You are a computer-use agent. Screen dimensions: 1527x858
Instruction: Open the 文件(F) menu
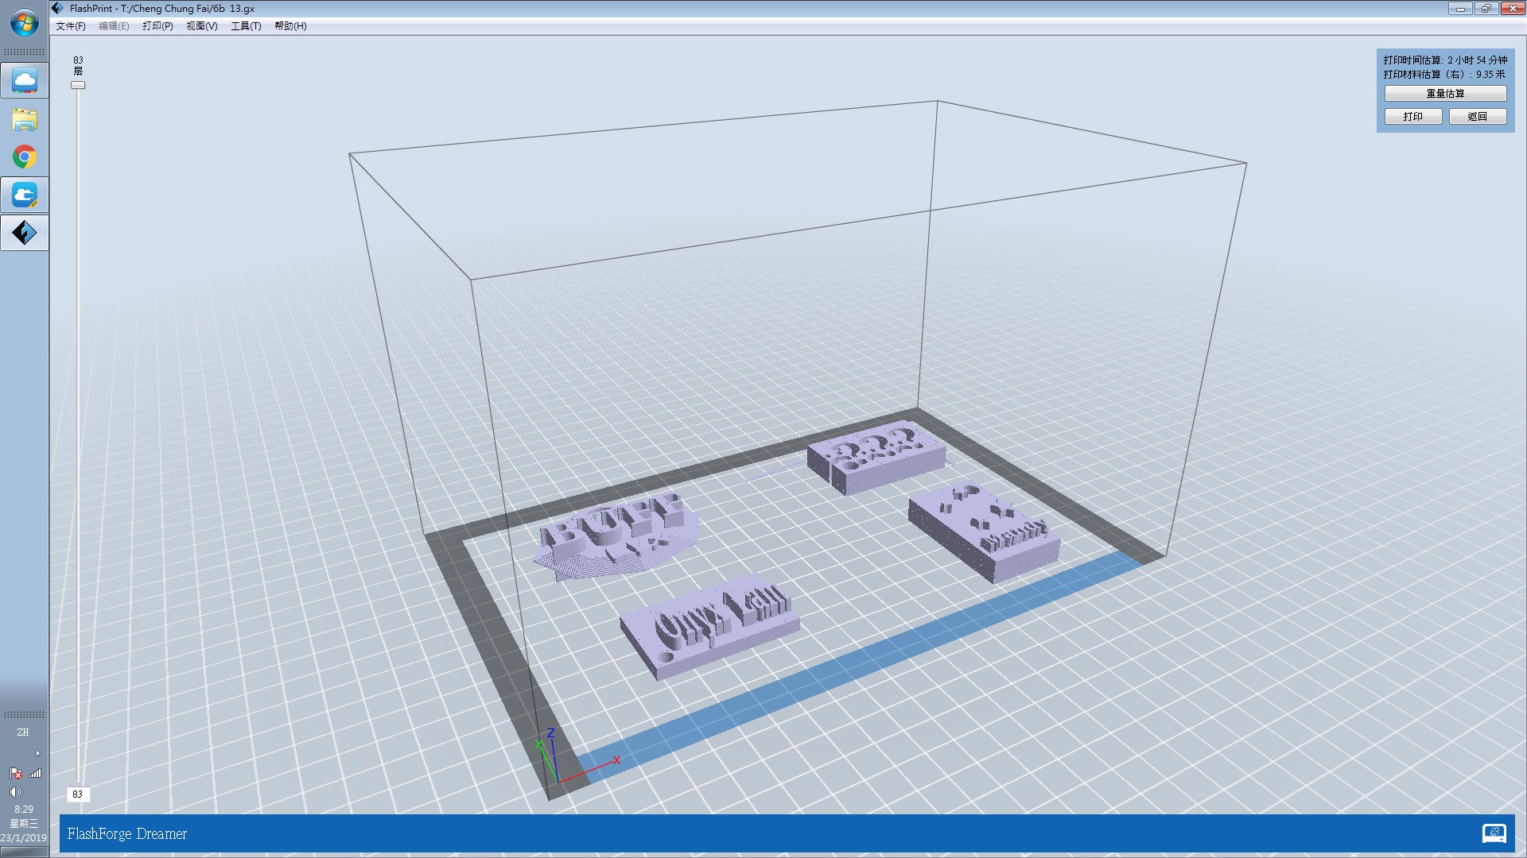tap(70, 26)
